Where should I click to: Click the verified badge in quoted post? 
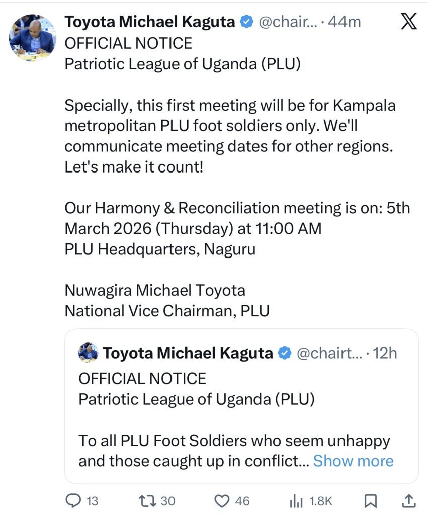click(x=284, y=354)
